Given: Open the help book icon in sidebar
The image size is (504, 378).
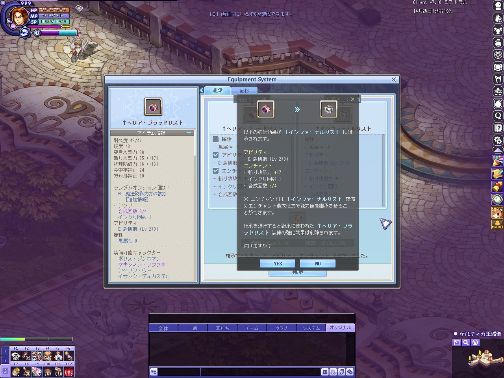Looking at the screenshot, I should (498, 128).
